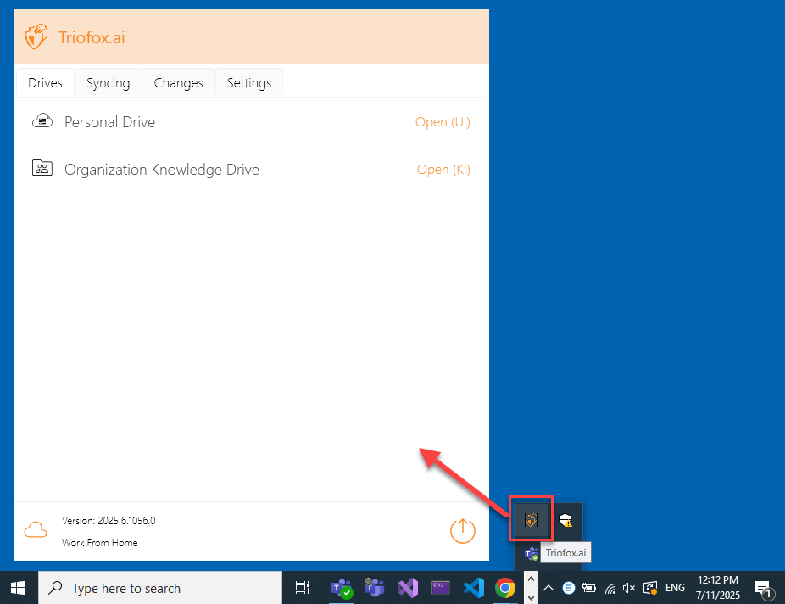The height and width of the screenshot is (604, 785).
Task: Click the Work From Home status text
Action: 100,543
